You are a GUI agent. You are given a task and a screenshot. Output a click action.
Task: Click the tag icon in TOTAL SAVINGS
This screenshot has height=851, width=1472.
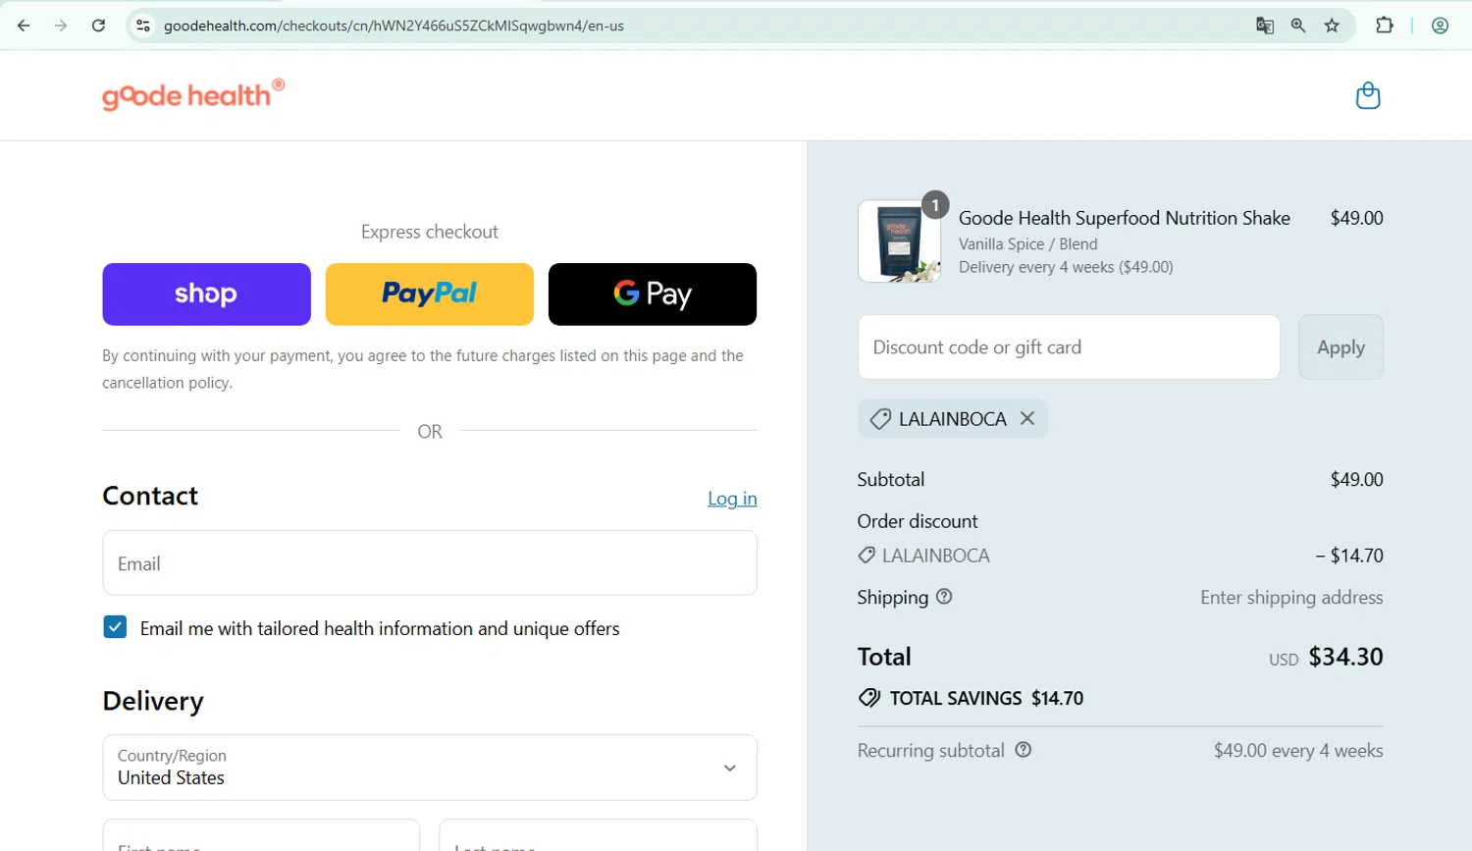869,698
